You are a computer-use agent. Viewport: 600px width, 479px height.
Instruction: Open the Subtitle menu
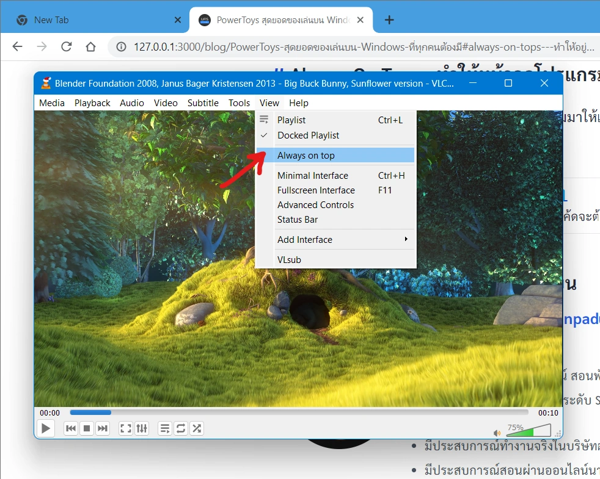(x=203, y=103)
